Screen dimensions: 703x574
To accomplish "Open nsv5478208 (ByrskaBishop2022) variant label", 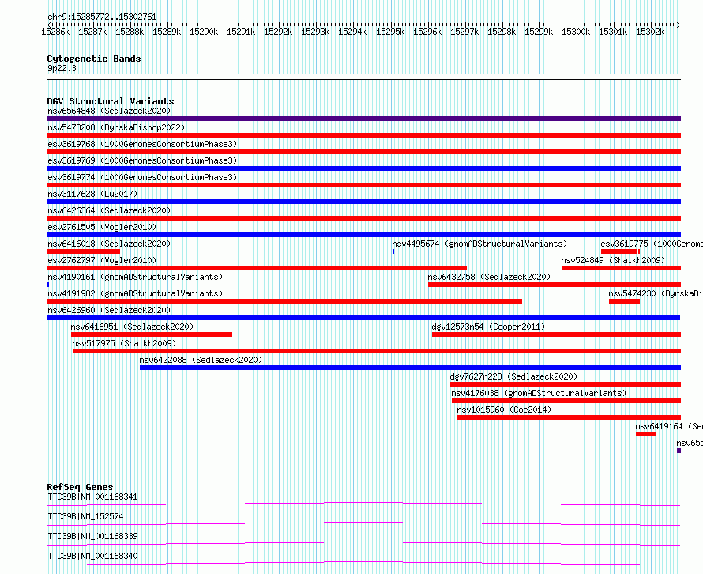I will [x=116, y=127].
